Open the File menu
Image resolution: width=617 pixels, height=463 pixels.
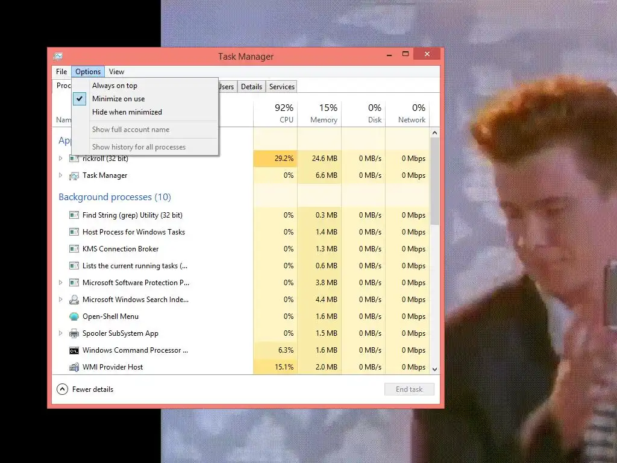(61, 72)
